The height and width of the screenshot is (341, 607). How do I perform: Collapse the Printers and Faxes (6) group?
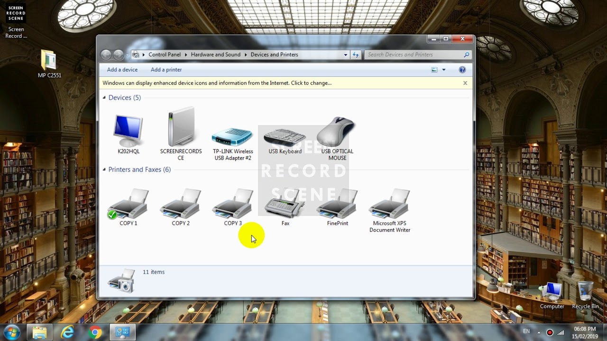point(104,170)
